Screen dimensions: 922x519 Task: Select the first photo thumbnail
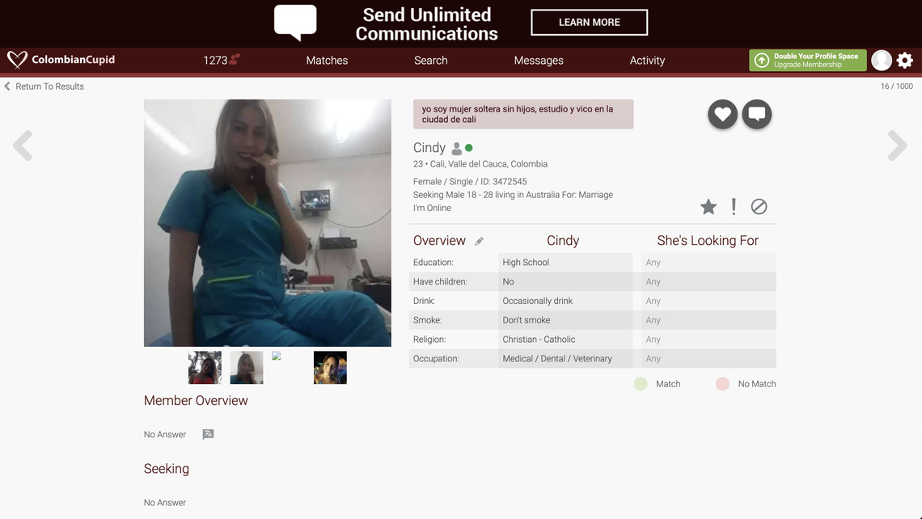point(205,367)
